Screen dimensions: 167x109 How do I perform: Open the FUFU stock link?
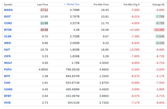pos(8,70)
